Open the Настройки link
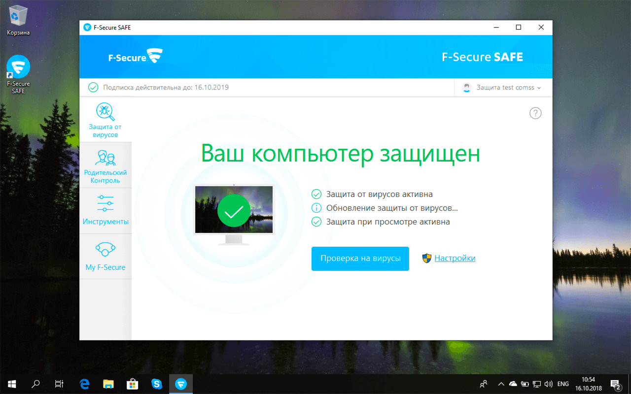The width and height of the screenshot is (631, 394). pos(455,258)
